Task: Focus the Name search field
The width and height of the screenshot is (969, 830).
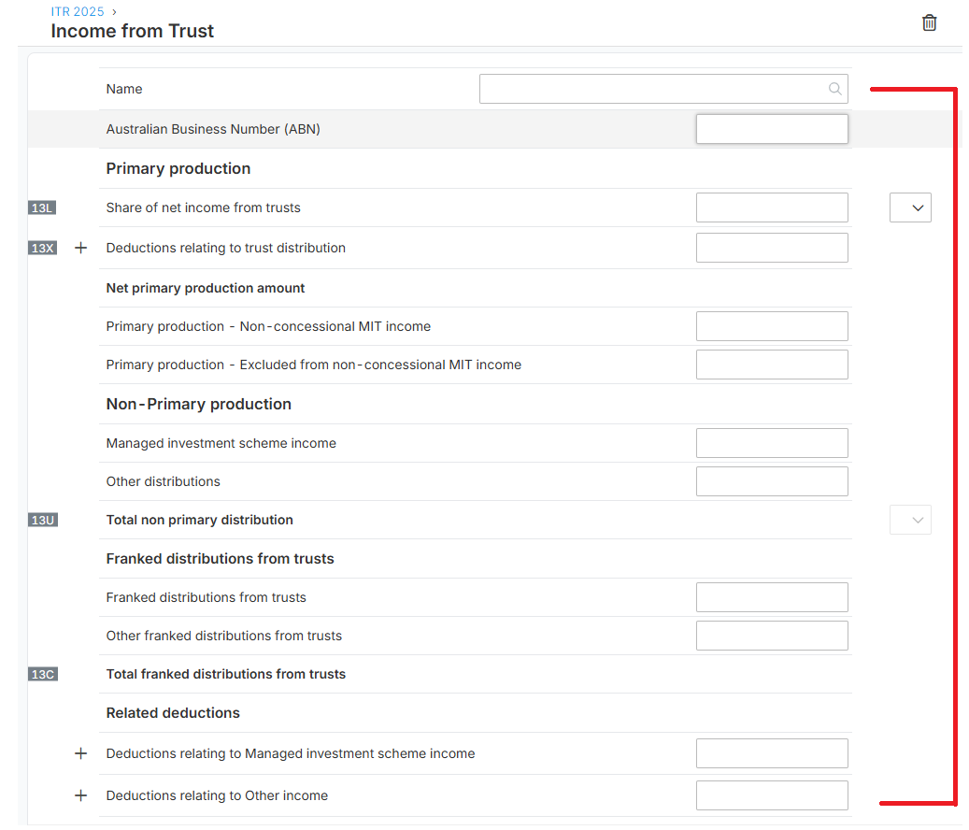Action: click(663, 89)
